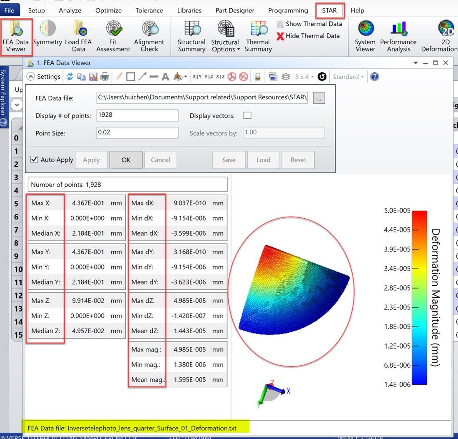Run Fit Assessment

[113, 36]
